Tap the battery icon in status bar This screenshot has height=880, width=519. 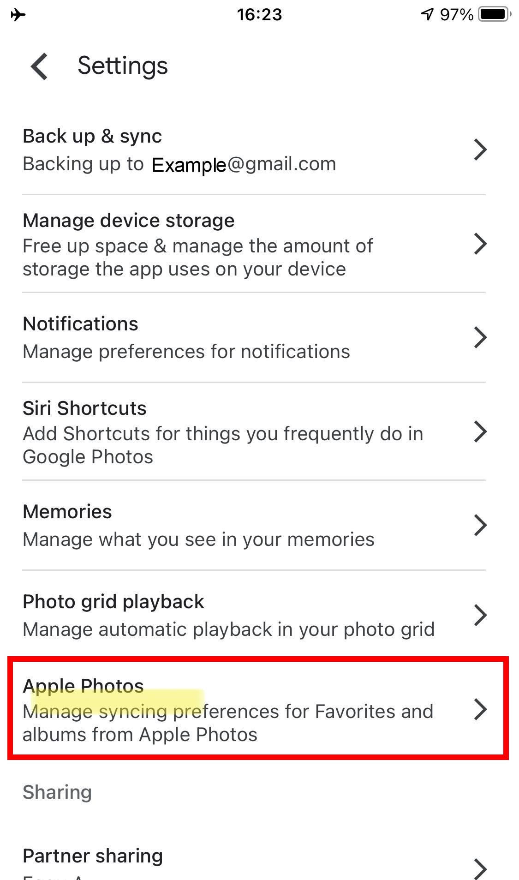495,14
